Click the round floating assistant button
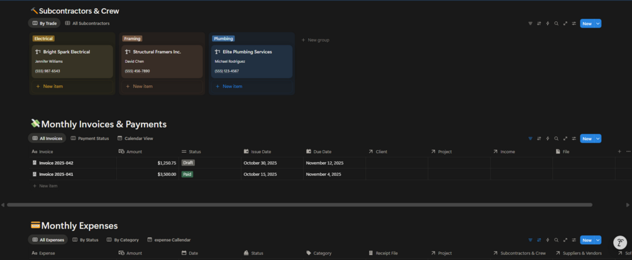This screenshot has width=632, height=260. (x=620, y=242)
